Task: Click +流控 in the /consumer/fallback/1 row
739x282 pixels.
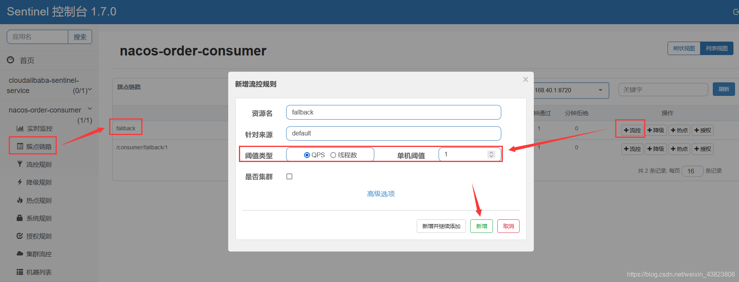Action: [632, 149]
